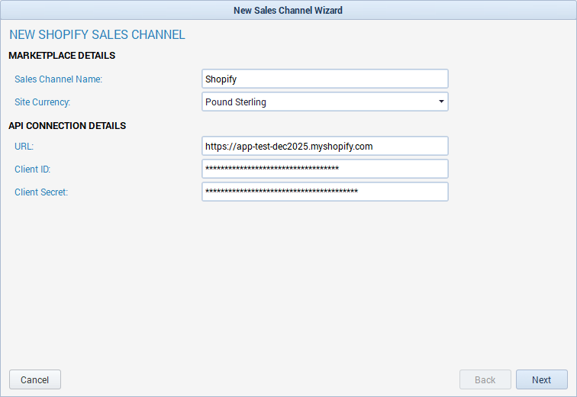The width and height of the screenshot is (577, 397).
Task: Click the Site Currency dropdown arrow
Action: tap(440, 102)
